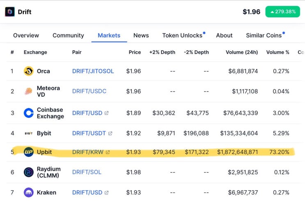The width and height of the screenshot is (305, 201).
Task: Click the Meteora VD exchange logo
Action: (29, 91)
